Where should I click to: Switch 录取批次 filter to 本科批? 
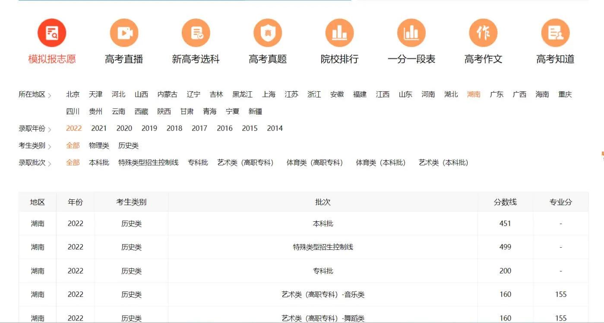98,162
